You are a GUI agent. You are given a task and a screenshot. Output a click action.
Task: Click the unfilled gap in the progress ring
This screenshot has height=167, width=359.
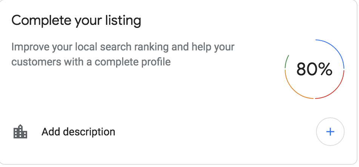click(299, 44)
